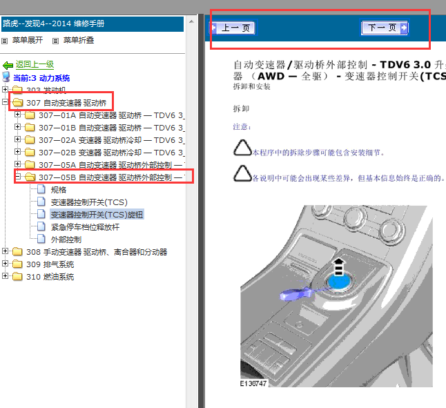Image resolution: width=446 pixels, height=408 pixels.
Task: Go to next page with 下一页 button
Action: [x=385, y=28]
